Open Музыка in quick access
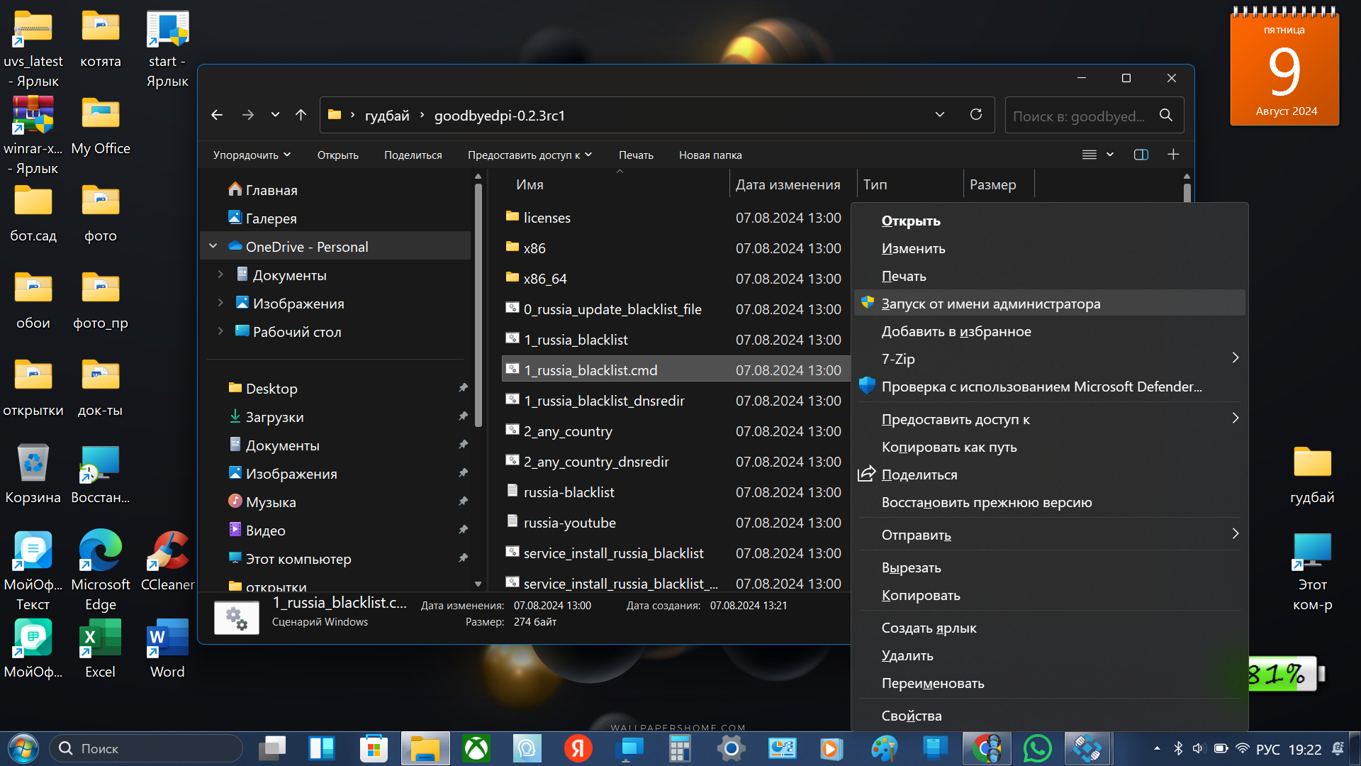This screenshot has width=1361, height=766. pyautogui.click(x=262, y=502)
